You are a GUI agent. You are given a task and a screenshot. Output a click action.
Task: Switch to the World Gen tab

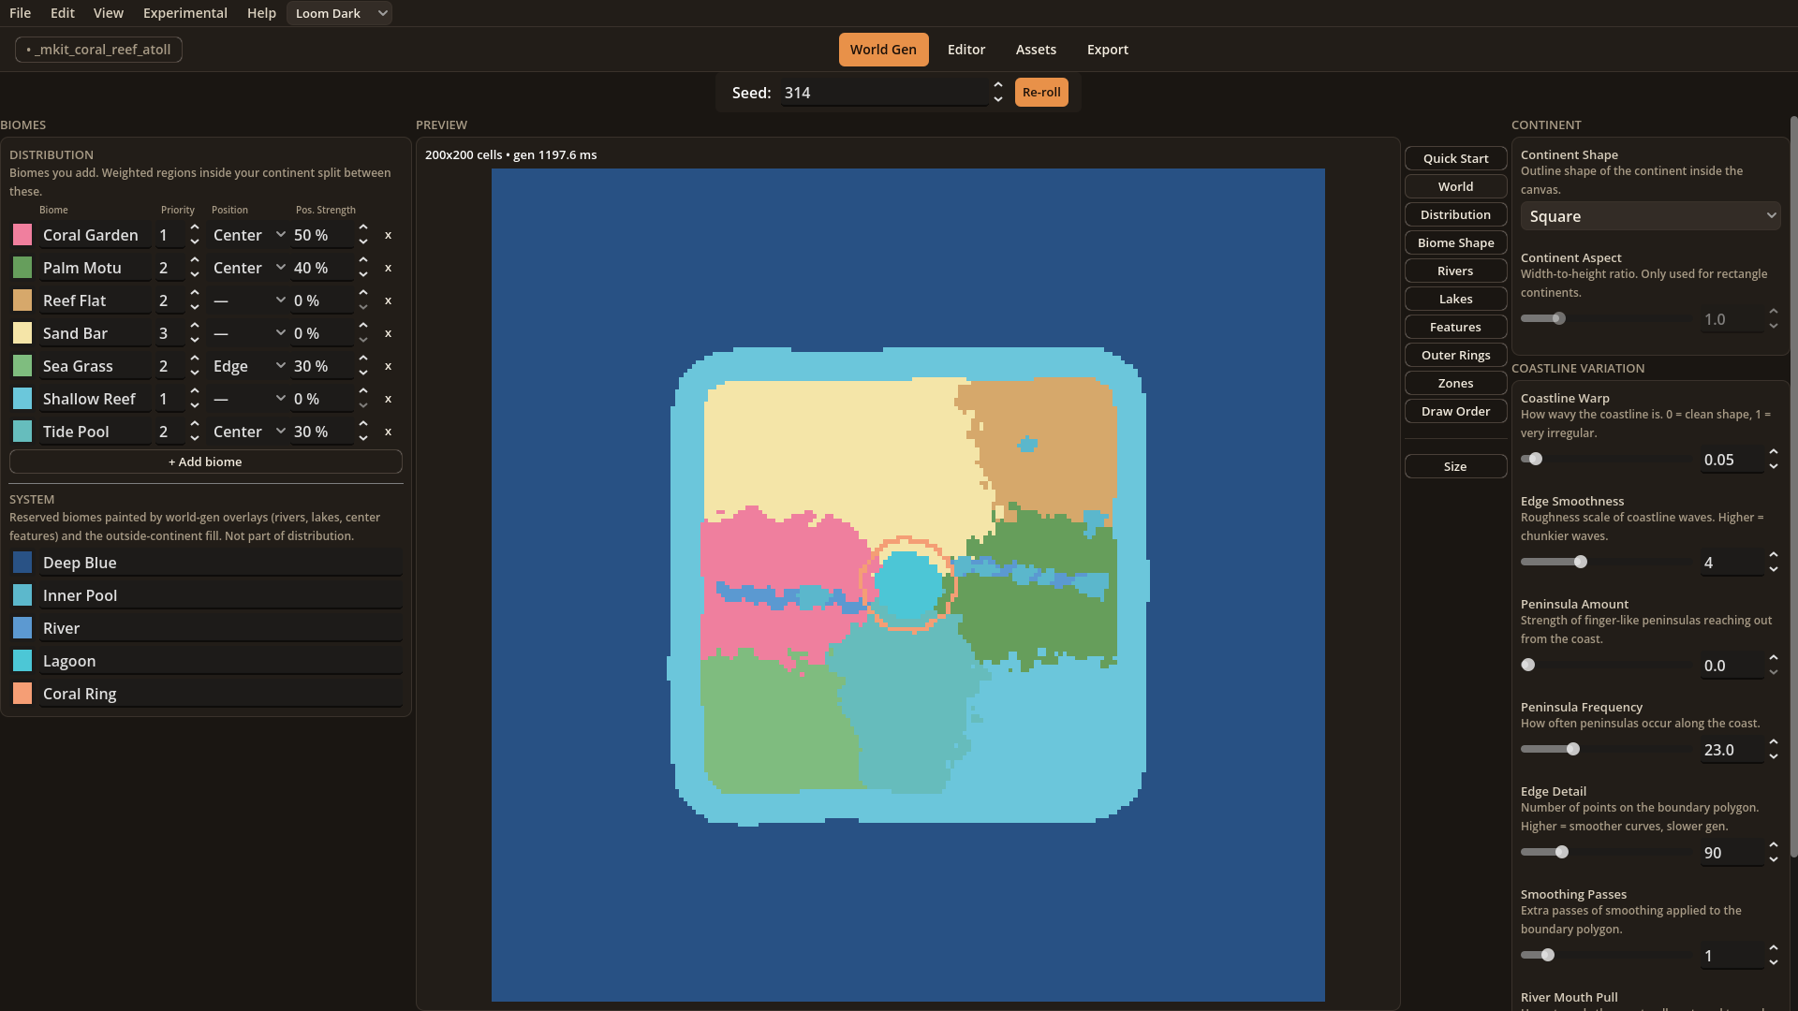pos(883,50)
